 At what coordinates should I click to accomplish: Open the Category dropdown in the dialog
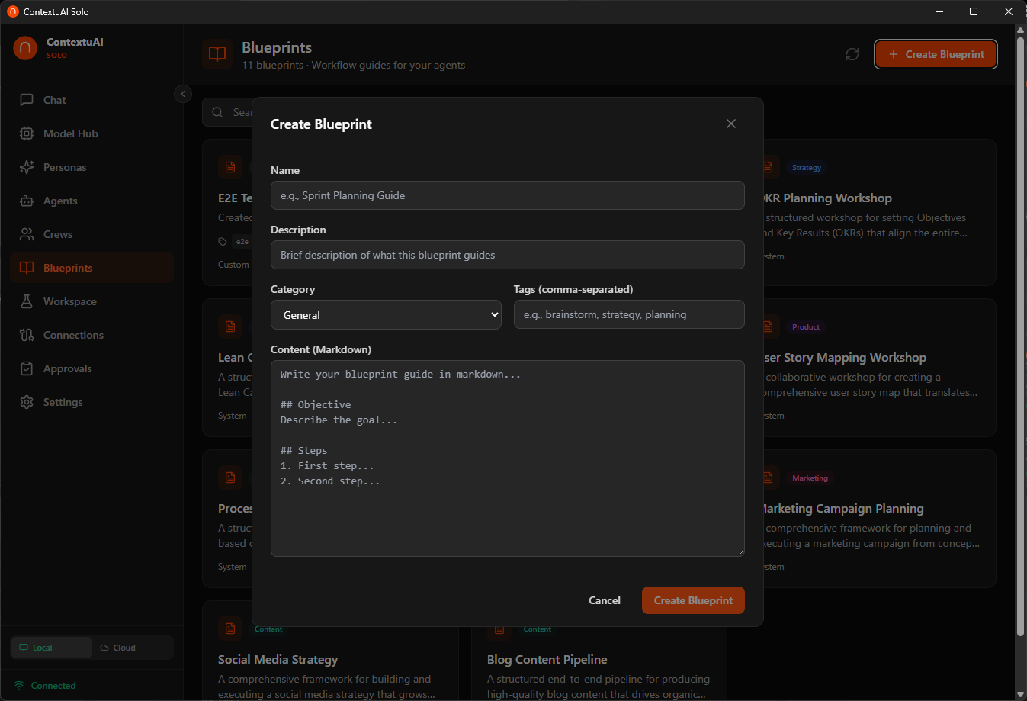click(x=386, y=314)
